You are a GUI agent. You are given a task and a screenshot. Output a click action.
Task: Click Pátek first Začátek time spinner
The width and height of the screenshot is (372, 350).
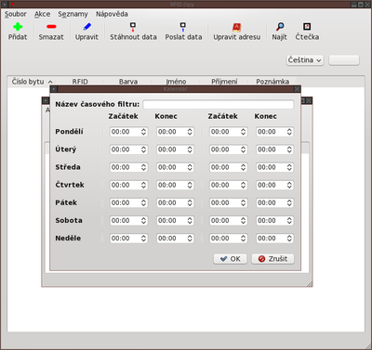(128, 202)
